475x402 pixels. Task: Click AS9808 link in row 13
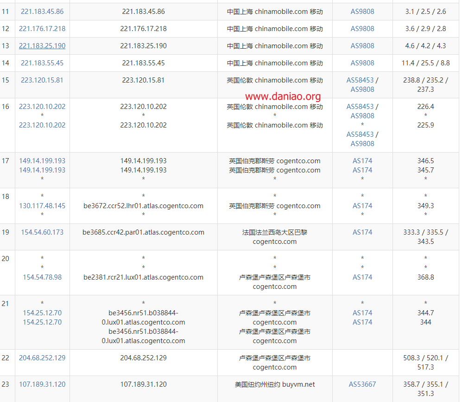362,46
